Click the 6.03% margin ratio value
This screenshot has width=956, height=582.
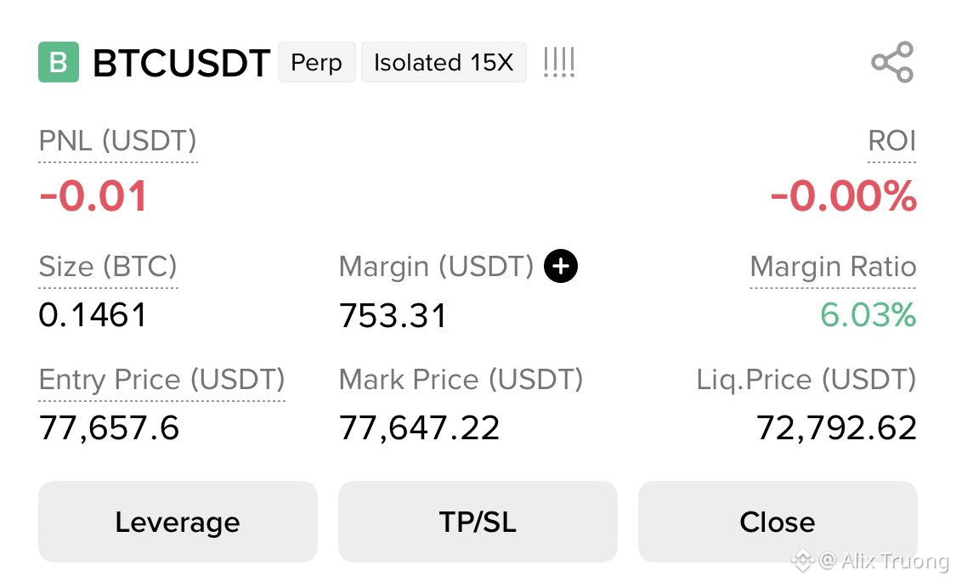point(868,315)
